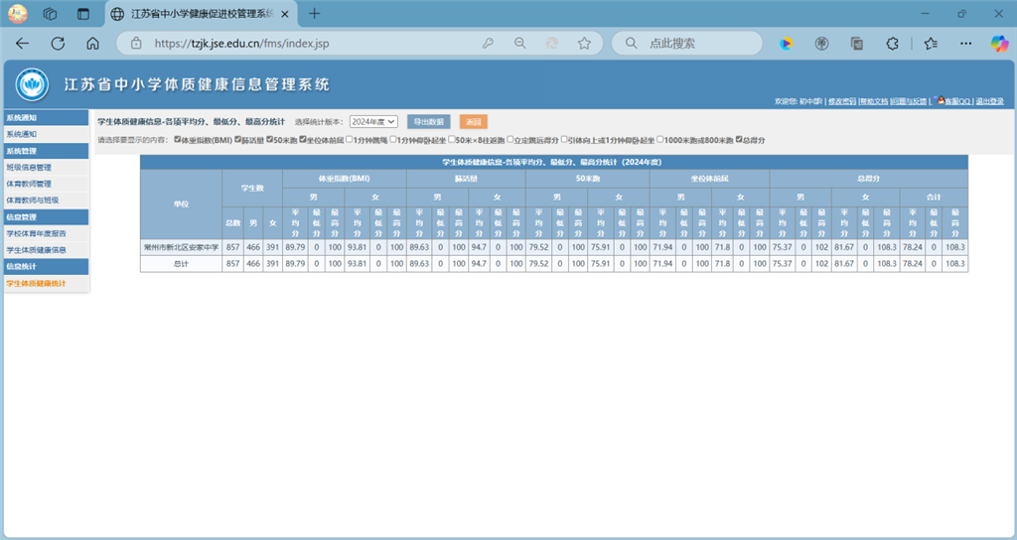
Task: Click the 总计 row label
Action: (181, 264)
